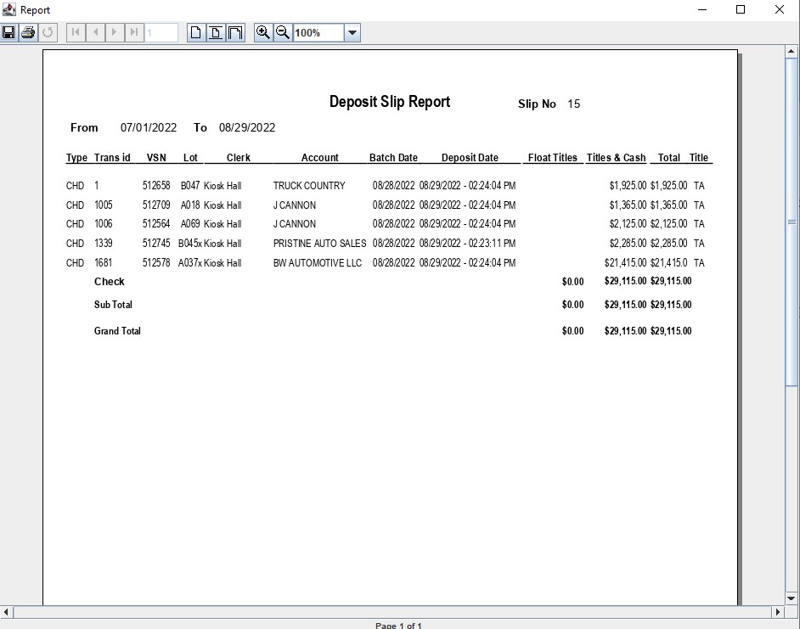This screenshot has width=800, height=629.
Task: Click the horizontal scrollbar left arrow
Action: click(x=8, y=612)
